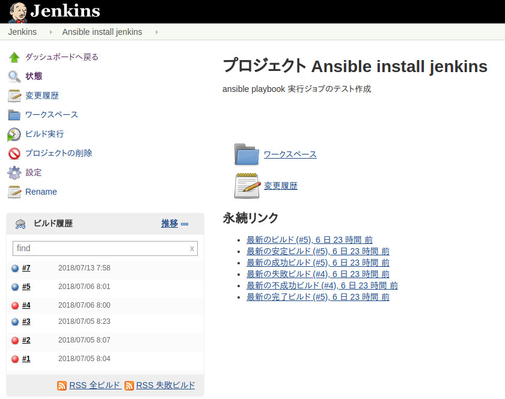Select 状態 in the sidebar
This screenshot has height=399, width=505.
click(x=34, y=76)
